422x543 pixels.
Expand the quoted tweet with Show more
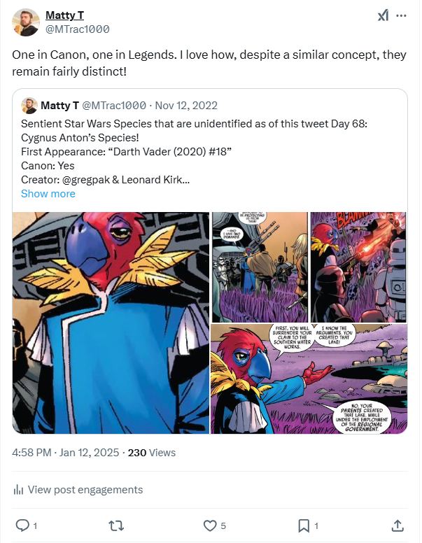coord(48,194)
